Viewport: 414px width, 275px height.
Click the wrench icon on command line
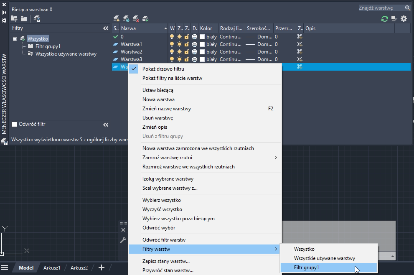click(123, 240)
